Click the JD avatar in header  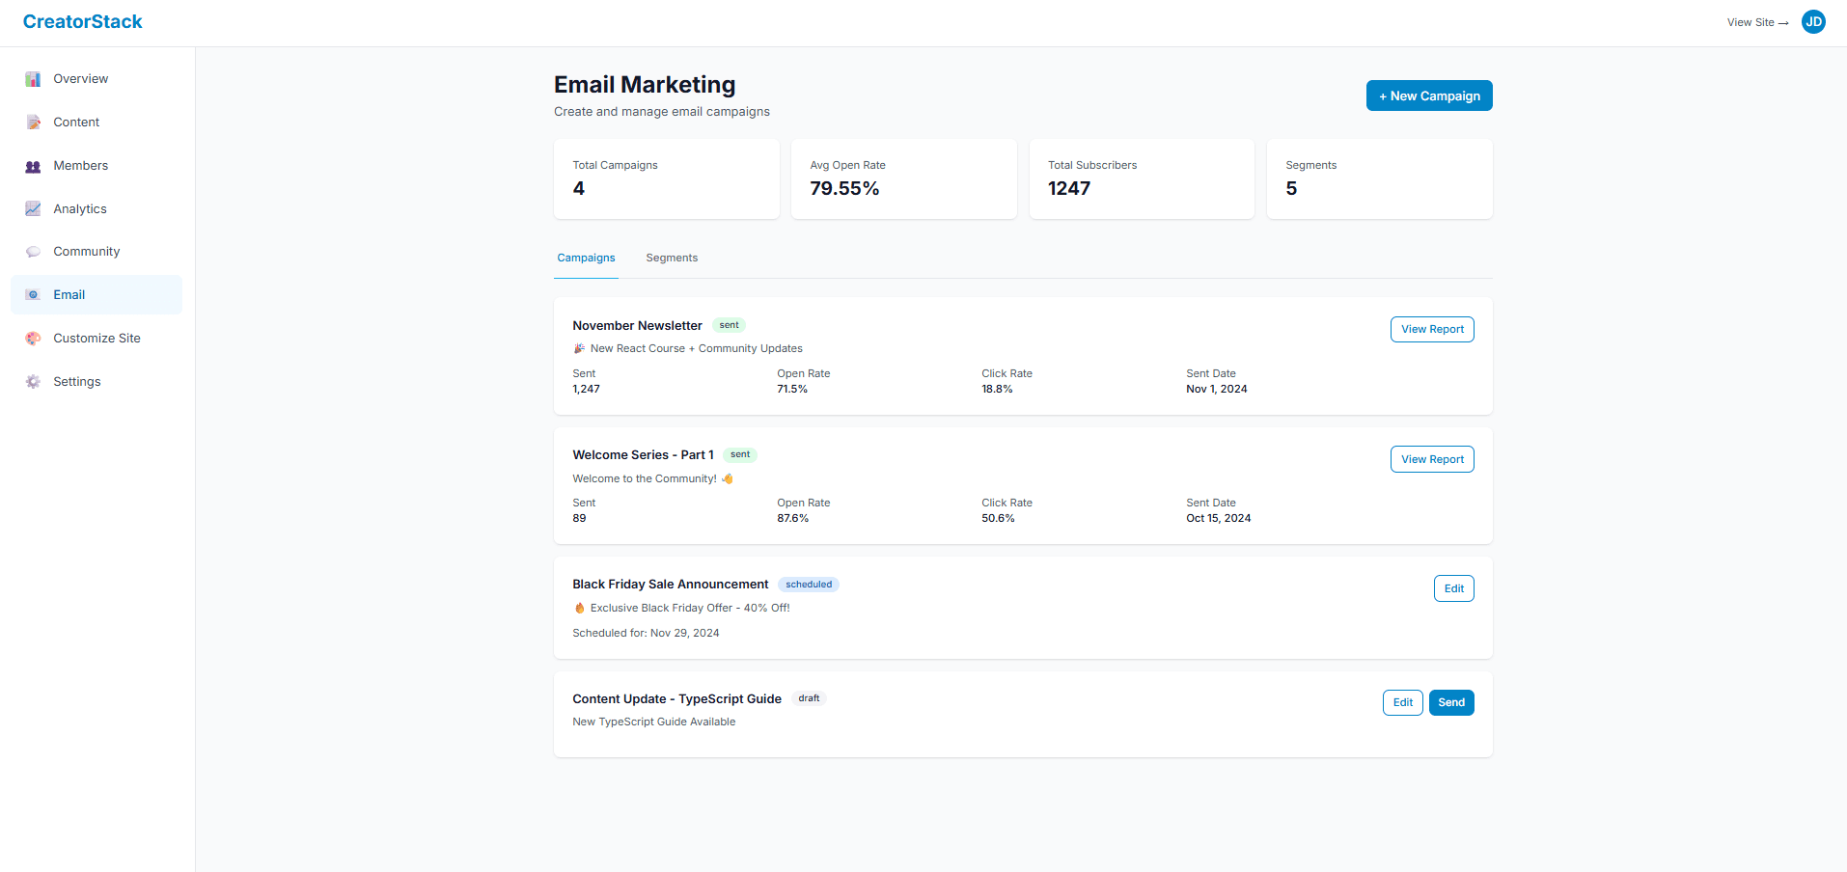pos(1813,21)
